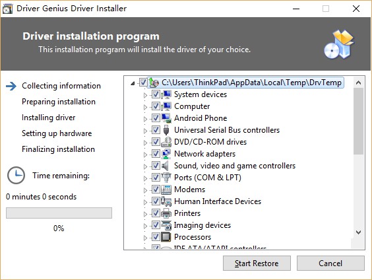
Task: Click the Network adapters icon
Action: pyautogui.click(x=166, y=154)
